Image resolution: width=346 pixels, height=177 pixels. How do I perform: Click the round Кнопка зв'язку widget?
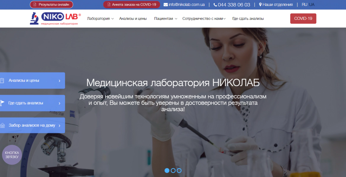[12, 155]
